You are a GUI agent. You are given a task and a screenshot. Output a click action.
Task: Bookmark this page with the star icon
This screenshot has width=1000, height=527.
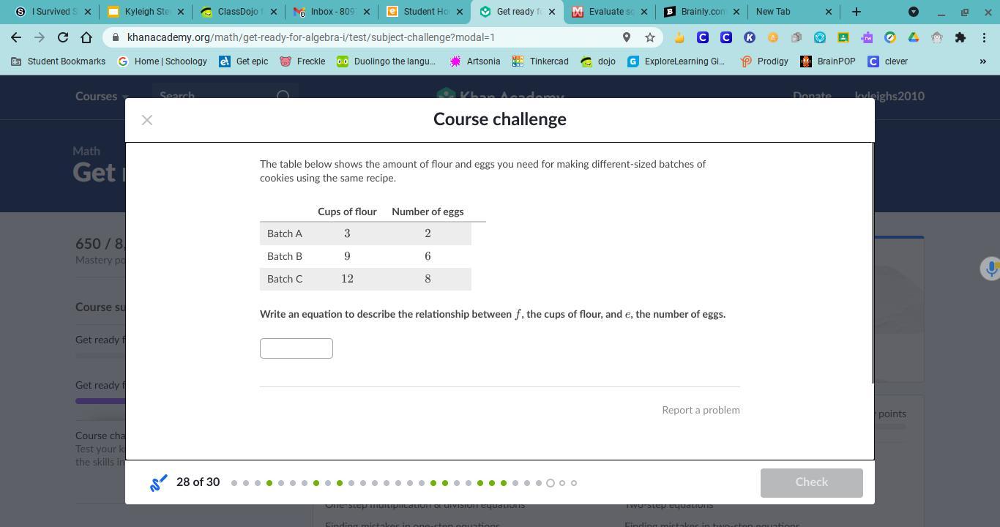tap(650, 37)
